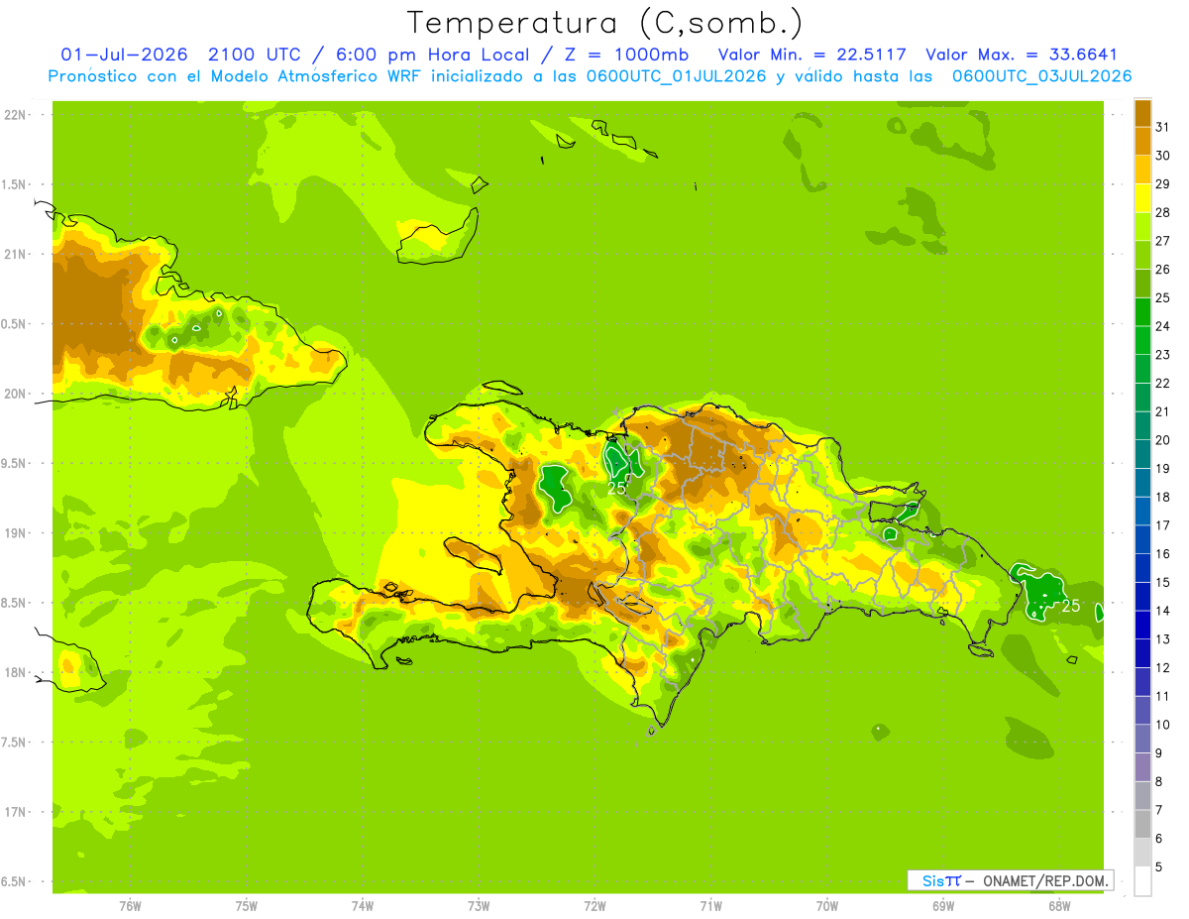
Task: Click the blue swatch between 16 and 17
Action: click(1142, 540)
